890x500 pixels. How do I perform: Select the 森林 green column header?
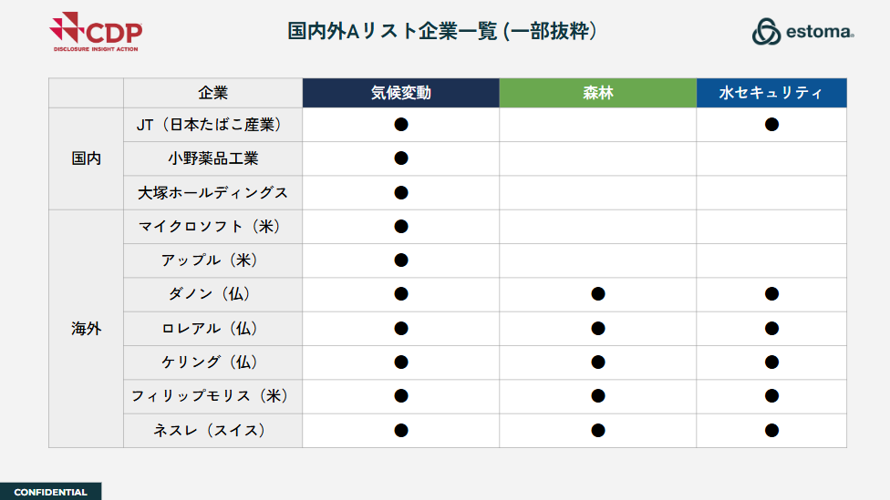point(597,93)
